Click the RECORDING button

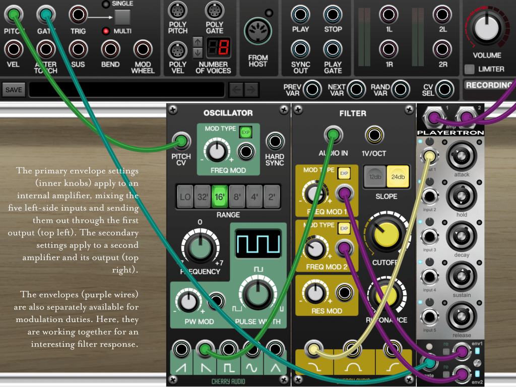click(489, 85)
